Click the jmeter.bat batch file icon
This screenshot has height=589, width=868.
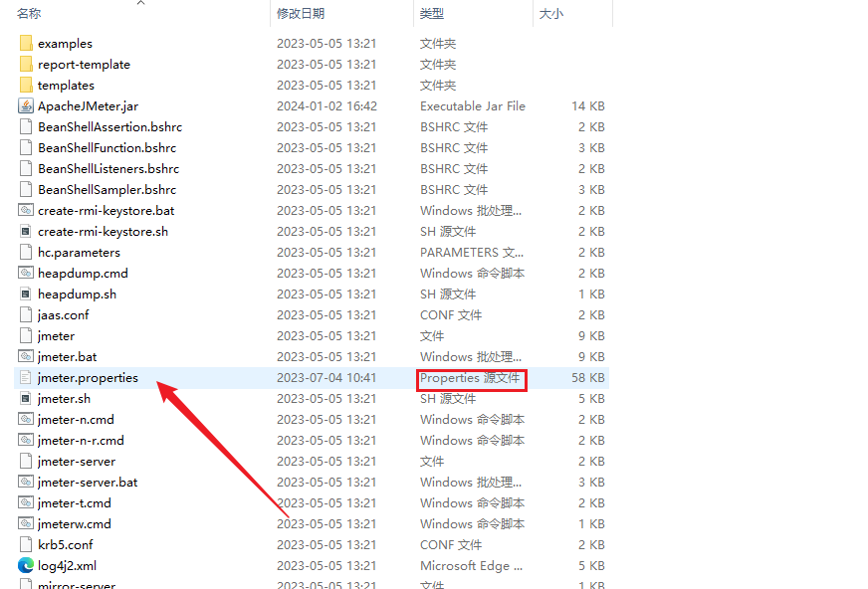[x=26, y=356]
